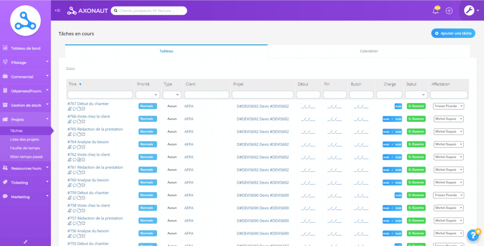Click the crossed-pencil icon under task #765
Image resolution: width=484 pixels, height=246 pixels.
tap(69, 134)
